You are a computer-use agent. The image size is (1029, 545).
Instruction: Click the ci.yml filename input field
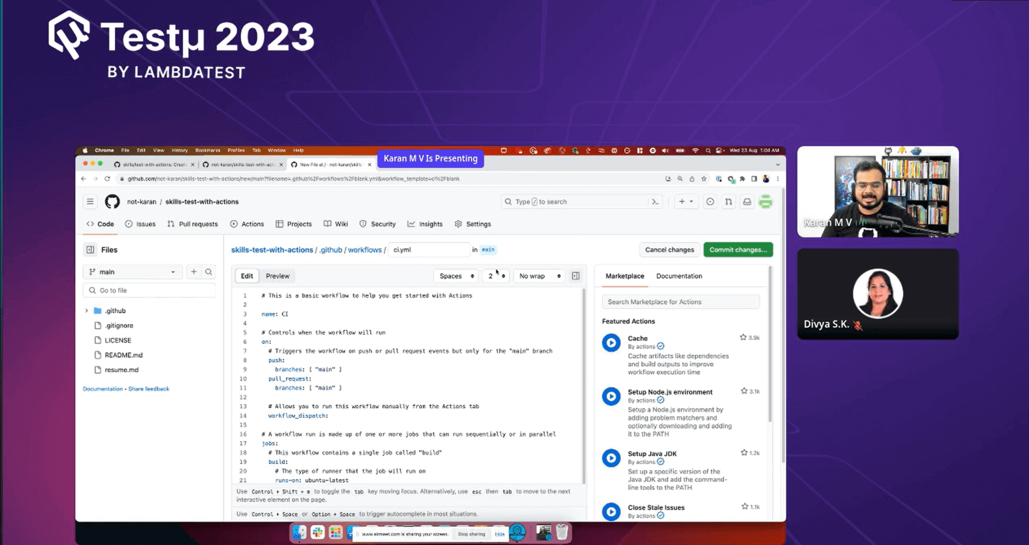click(x=429, y=249)
